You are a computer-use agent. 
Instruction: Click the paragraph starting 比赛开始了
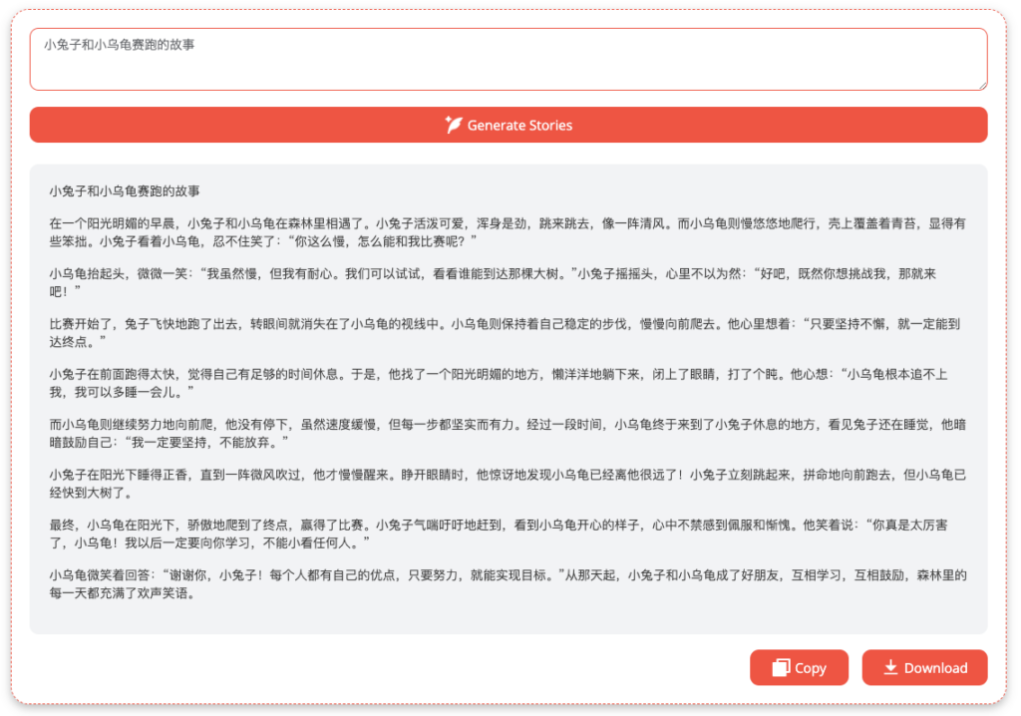tap(508, 332)
